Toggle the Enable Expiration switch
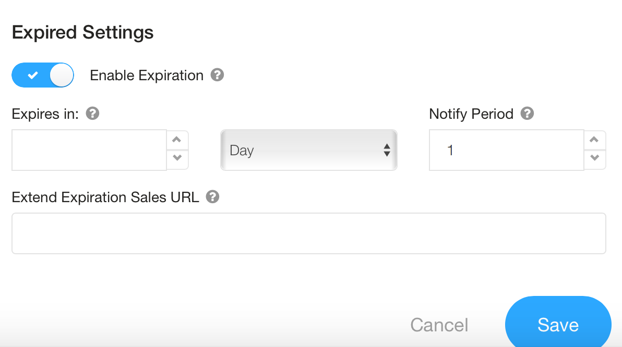Screen dimensions: 622x347 43,76
